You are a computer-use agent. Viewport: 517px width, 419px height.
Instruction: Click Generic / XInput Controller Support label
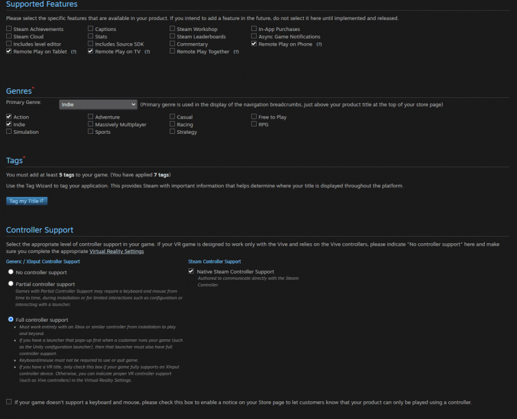pyautogui.click(x=43, y=261)
